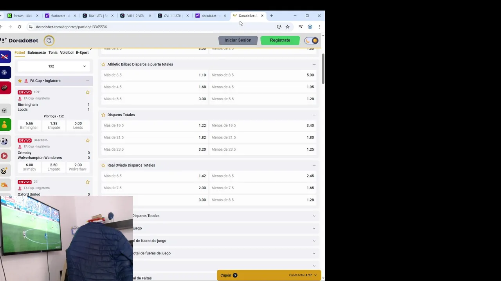Select Athletic Bilbao Menos de 5.5 at 1.28

click(263, 99)
